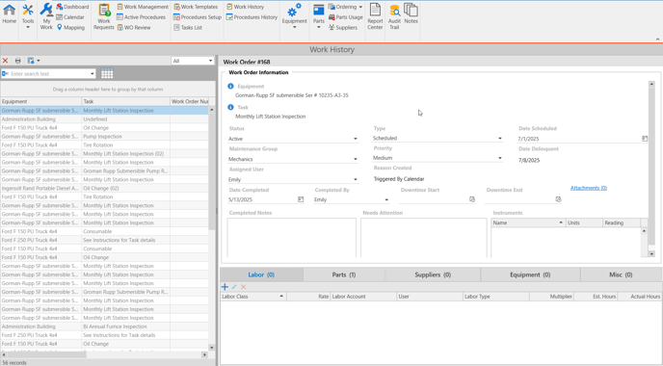Expand the Maintenance Group Mechanics dropdown
This screenshot has width=663, height=366.
(x=356, y=159)
